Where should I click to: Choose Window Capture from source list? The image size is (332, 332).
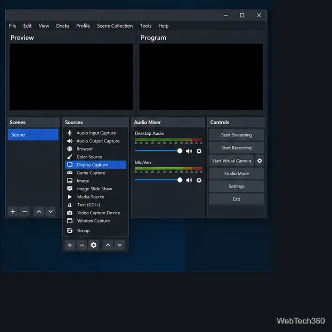pos(96,221)
